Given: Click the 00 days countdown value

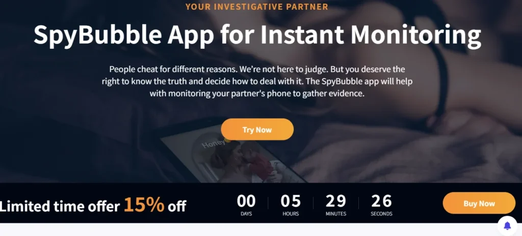Looking at the screenshot, I should point(246,201).
